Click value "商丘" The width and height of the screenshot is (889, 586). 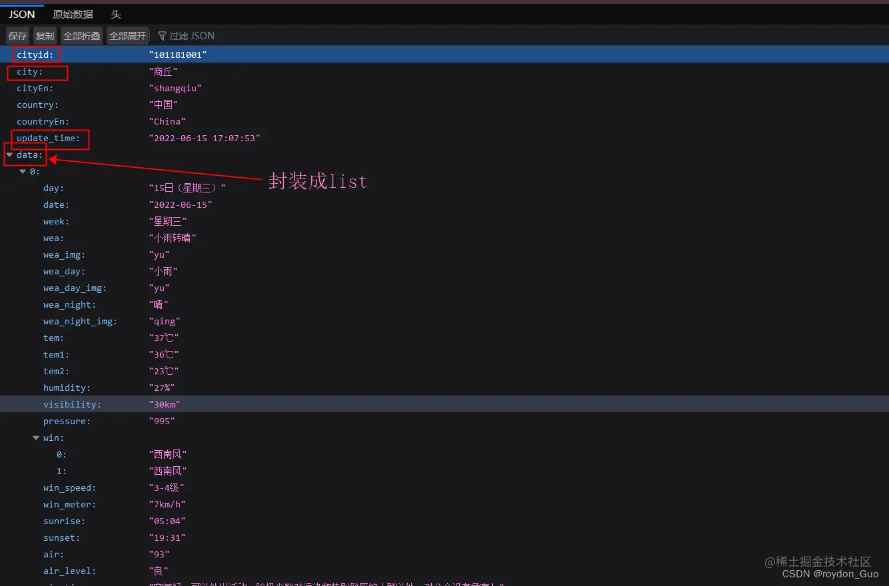[x=163, y=71]
